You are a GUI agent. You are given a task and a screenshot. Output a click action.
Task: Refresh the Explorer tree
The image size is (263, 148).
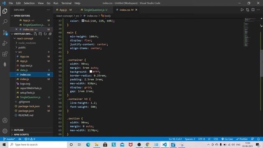(45, 34)
